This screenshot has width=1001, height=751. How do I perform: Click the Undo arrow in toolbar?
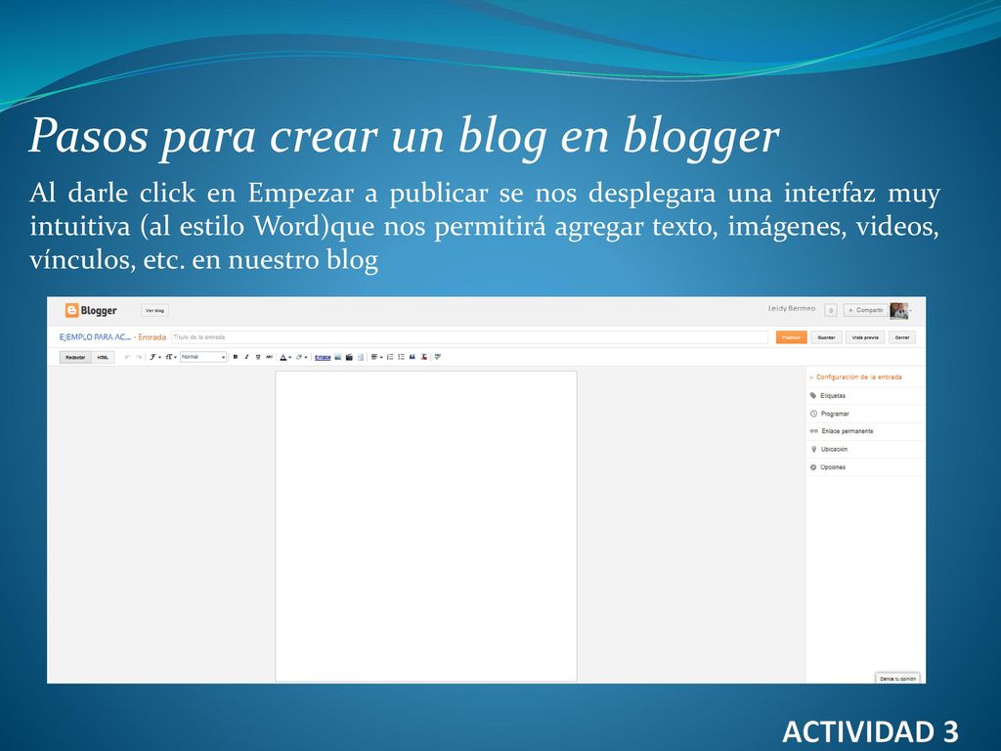click(x=128, y=357)
